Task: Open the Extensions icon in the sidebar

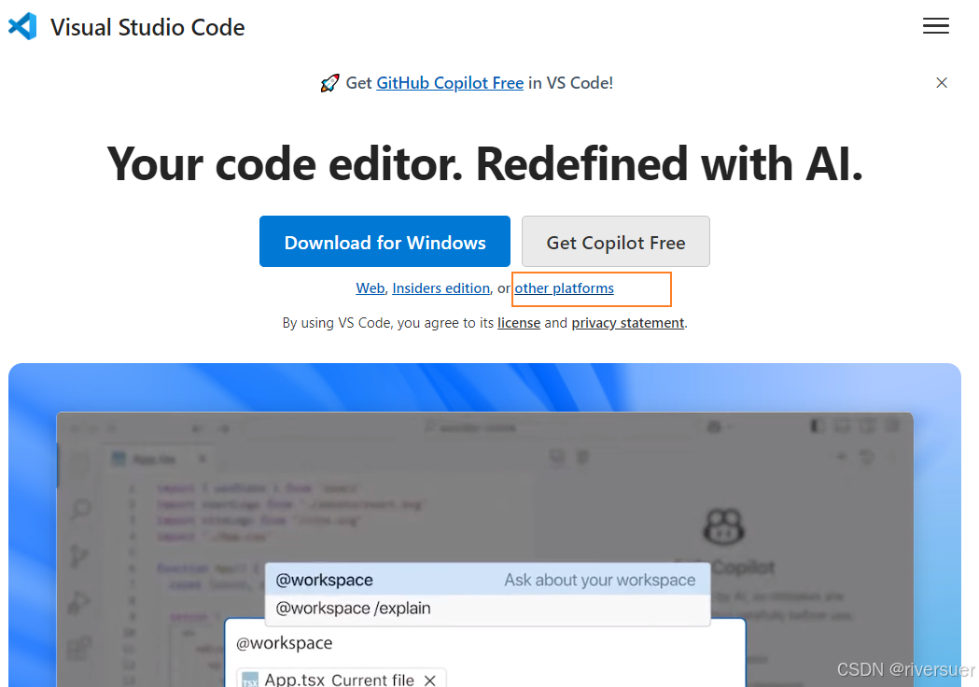Action: [81, 647]
